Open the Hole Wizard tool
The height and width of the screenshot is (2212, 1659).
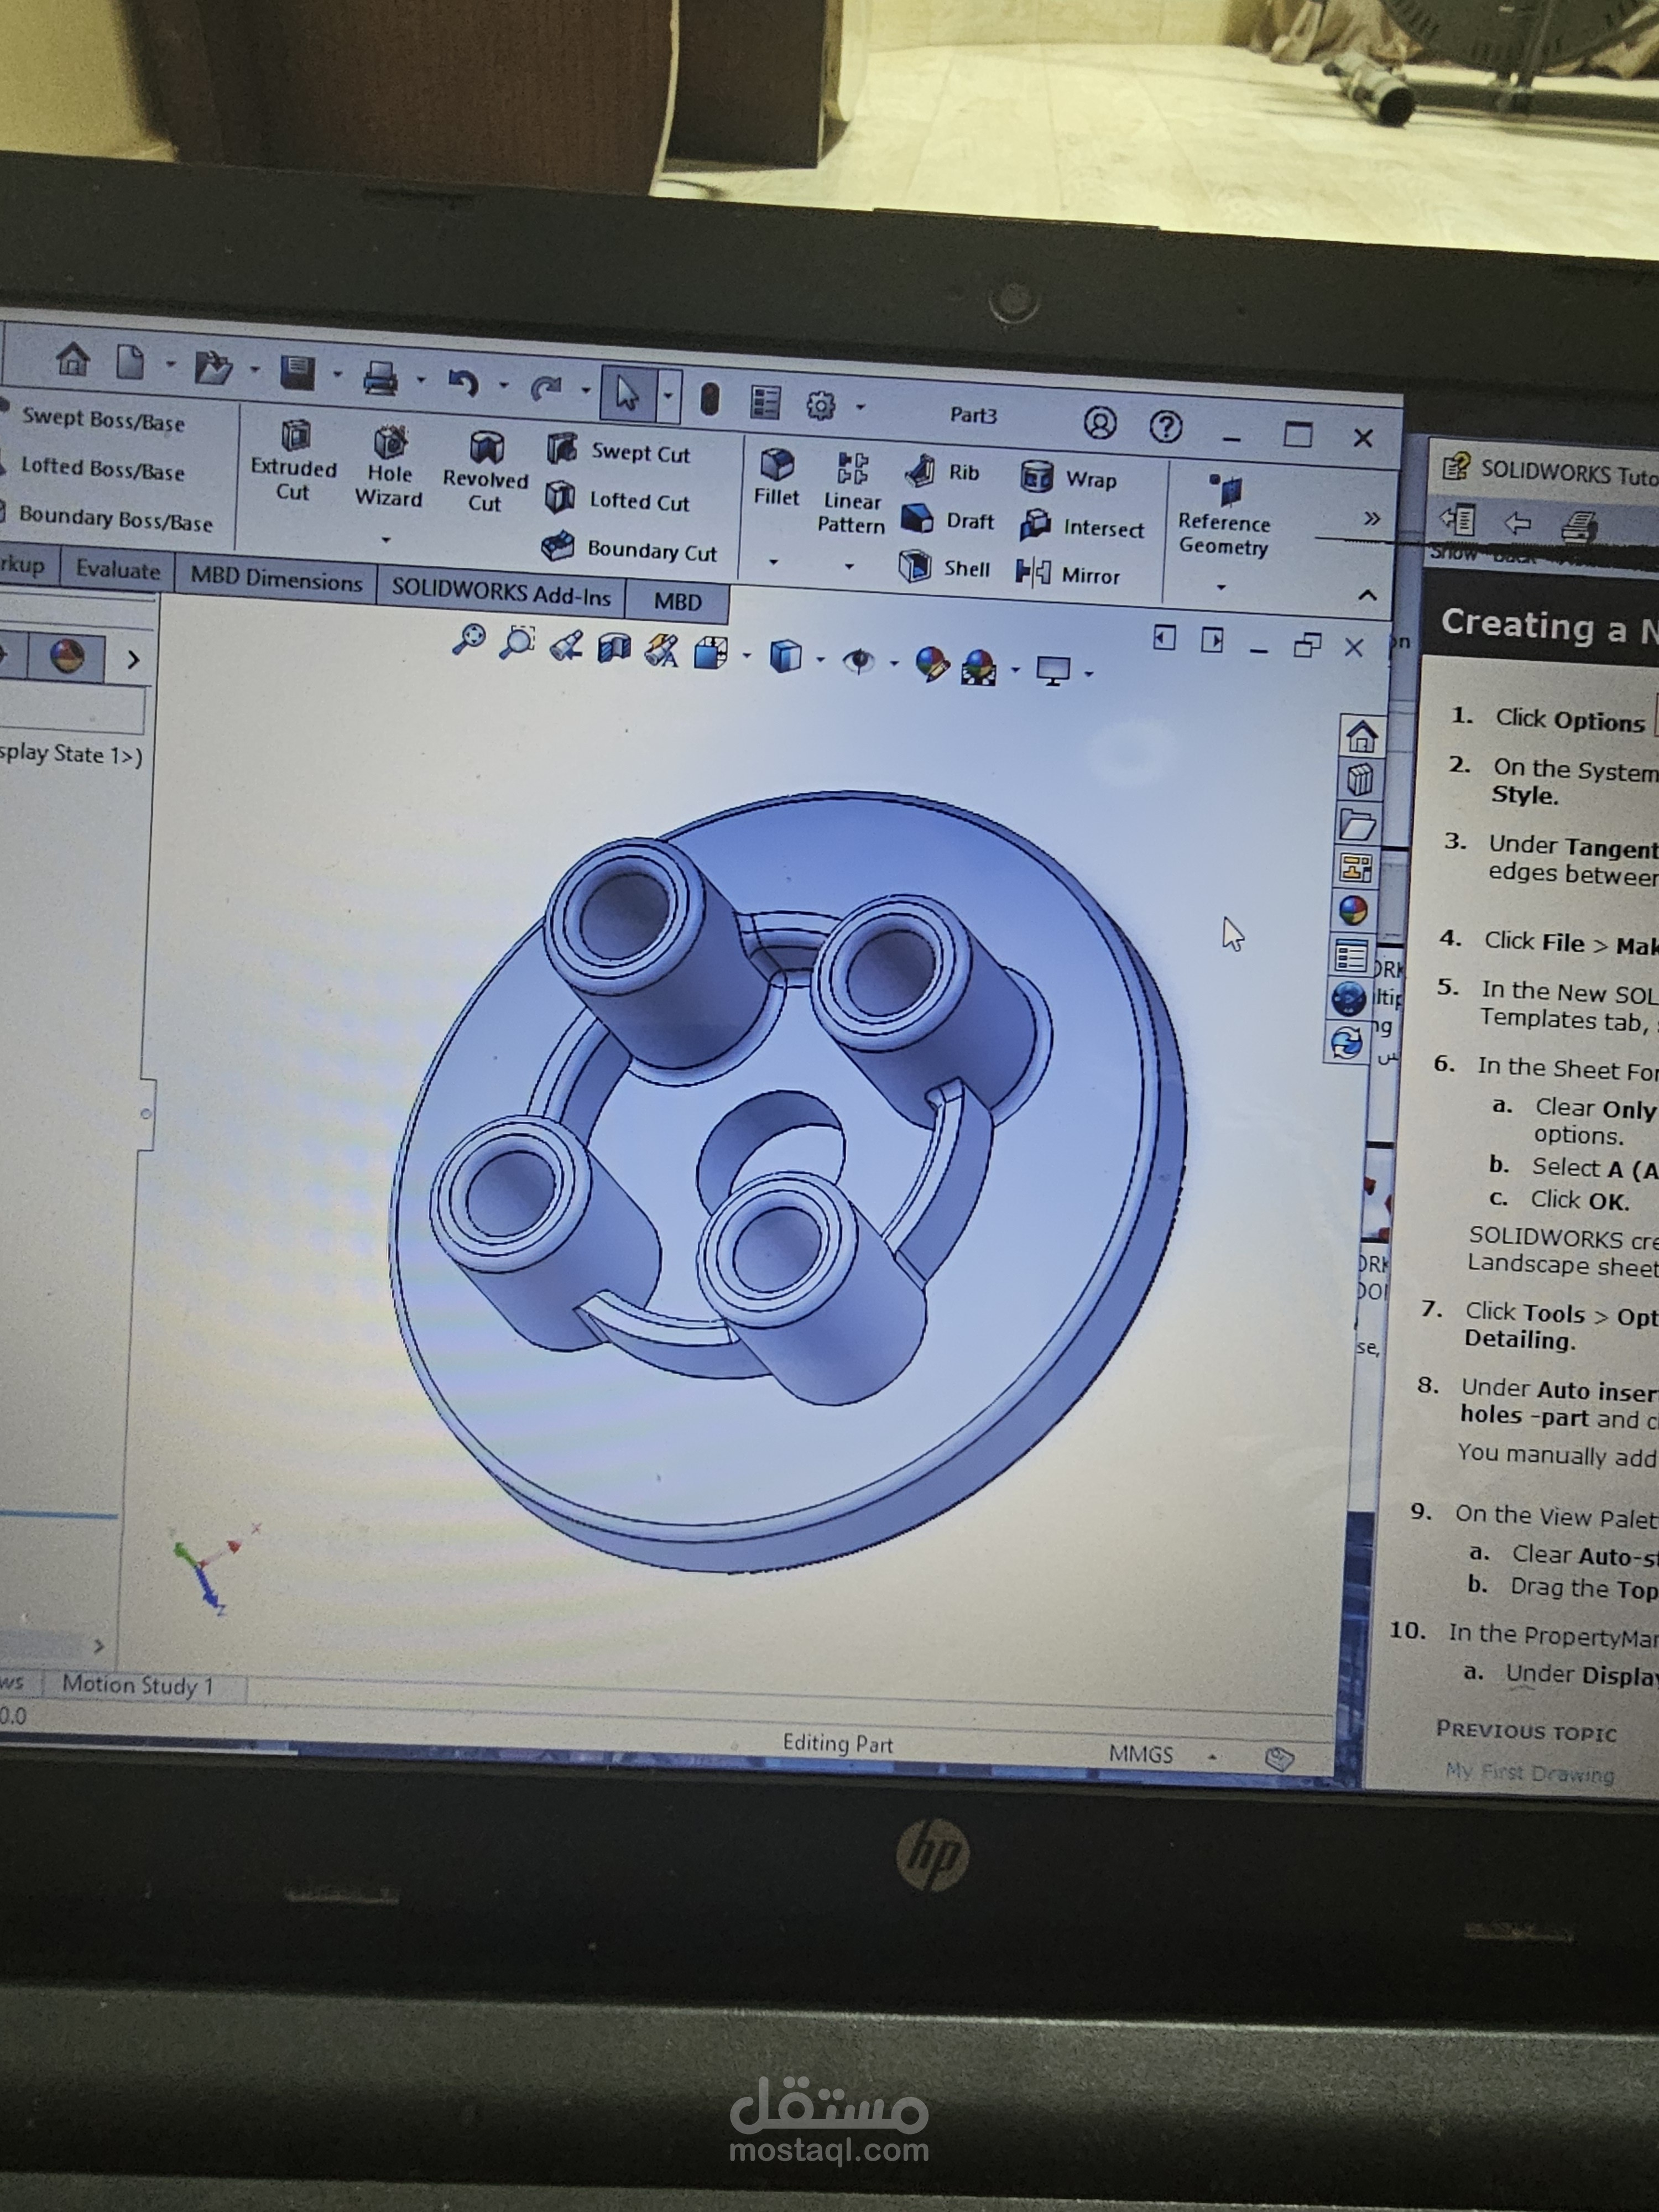pyautogui.click(x=389, y=467)
